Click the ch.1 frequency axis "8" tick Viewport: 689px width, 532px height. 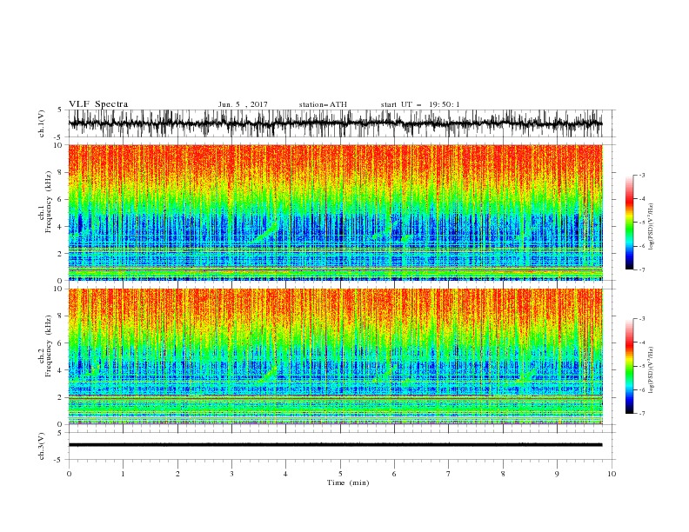pos(60,172)
